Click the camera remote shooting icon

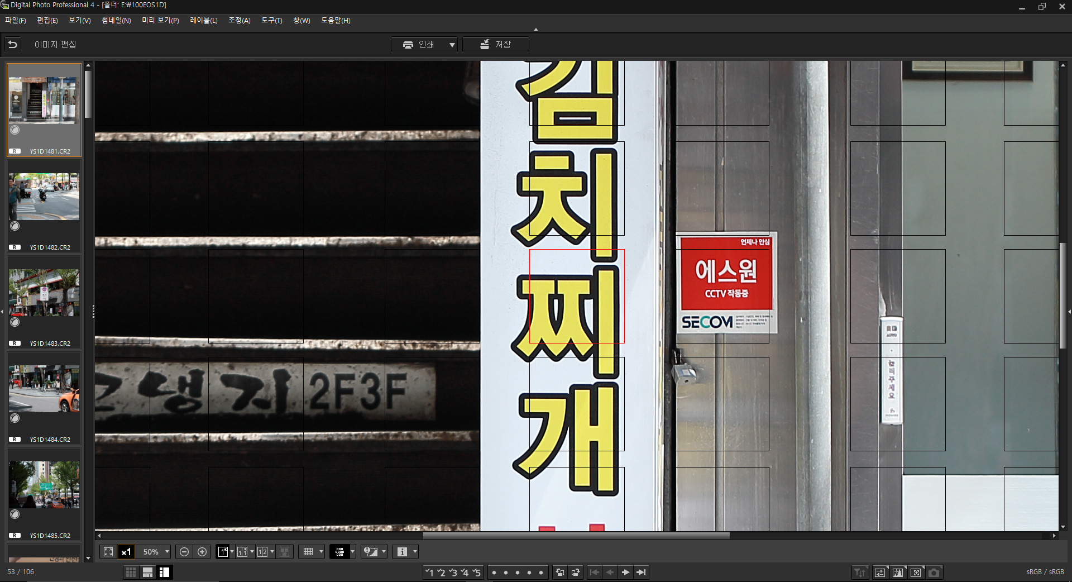pyautogui.click(x=934, y=572)
